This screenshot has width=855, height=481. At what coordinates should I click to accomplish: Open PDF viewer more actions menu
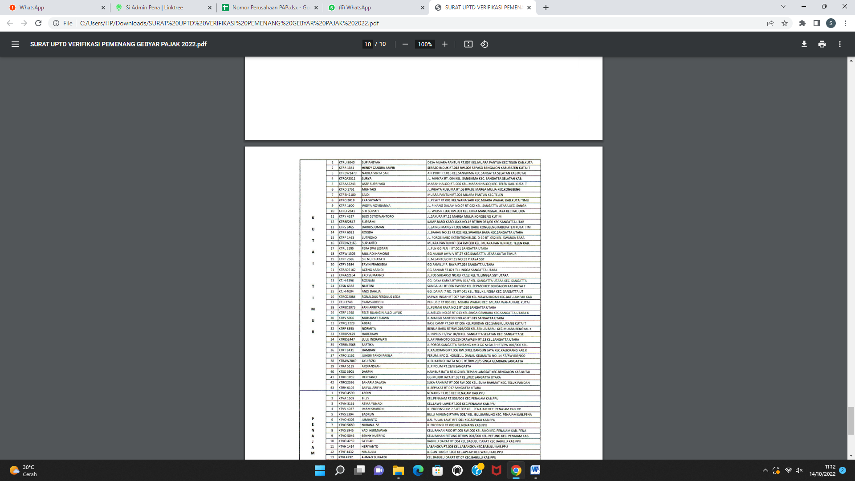pyautogui.click(x=839, y=44)
